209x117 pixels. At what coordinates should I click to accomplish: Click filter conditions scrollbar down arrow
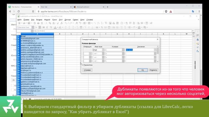(x=158, y=61)
